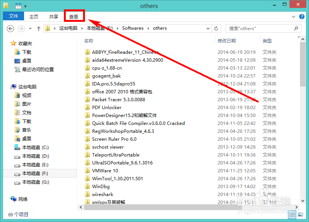Sort by the 修改日期 column header

(227, 41)
